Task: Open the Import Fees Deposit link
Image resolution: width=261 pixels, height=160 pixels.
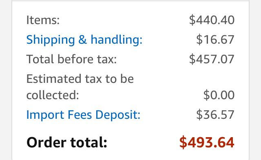Action: click(83, 115)
